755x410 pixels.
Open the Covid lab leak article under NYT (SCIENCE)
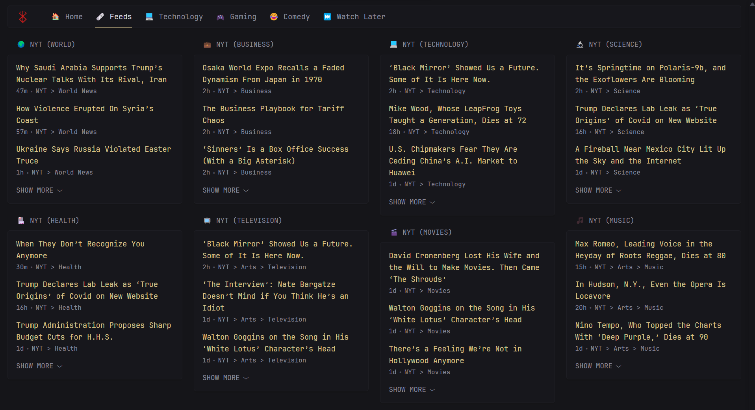[x=646, y=114]
